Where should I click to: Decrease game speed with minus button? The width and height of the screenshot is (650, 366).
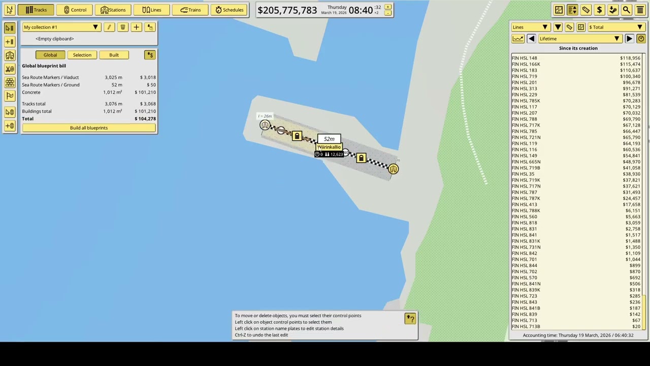(388, 13)
